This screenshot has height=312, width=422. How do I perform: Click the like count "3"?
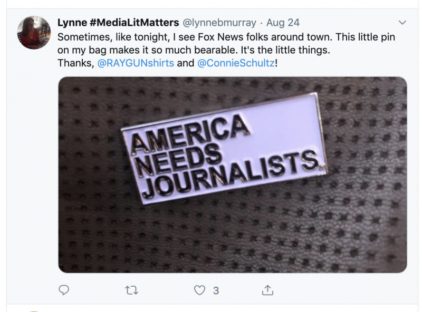pos(216,290)
